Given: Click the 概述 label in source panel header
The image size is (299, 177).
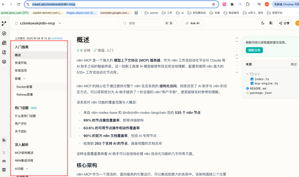Looking at the screenshot, I should pos(294,64).
